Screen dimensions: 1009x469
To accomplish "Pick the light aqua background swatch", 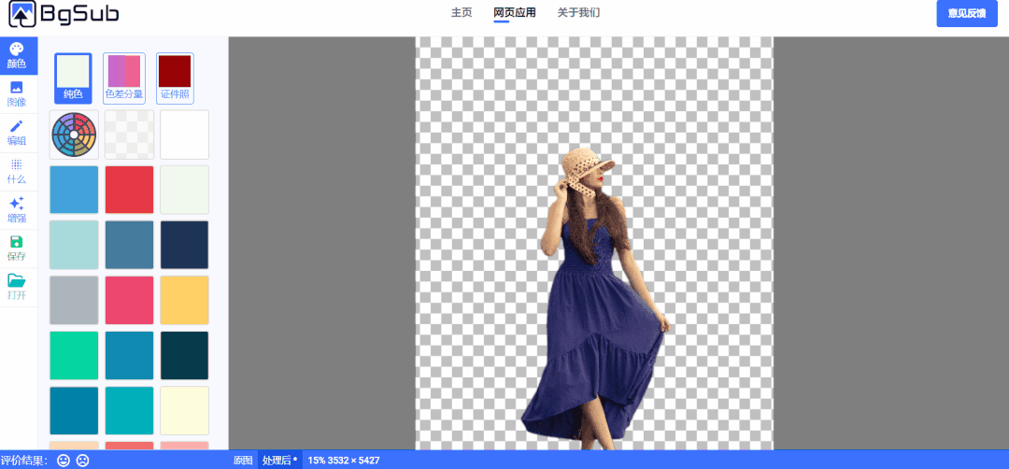I will coord(74,245).
